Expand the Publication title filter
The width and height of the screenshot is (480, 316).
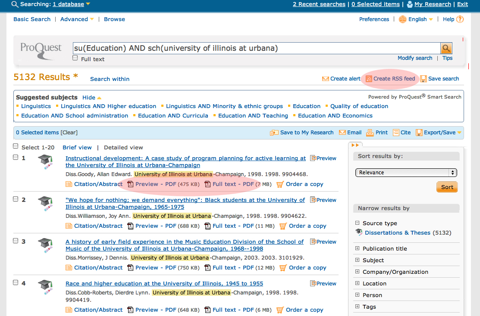pos(357,248)
